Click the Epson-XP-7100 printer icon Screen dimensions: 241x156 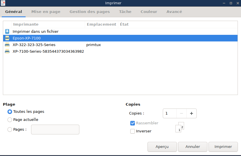(x=7, y=38)
